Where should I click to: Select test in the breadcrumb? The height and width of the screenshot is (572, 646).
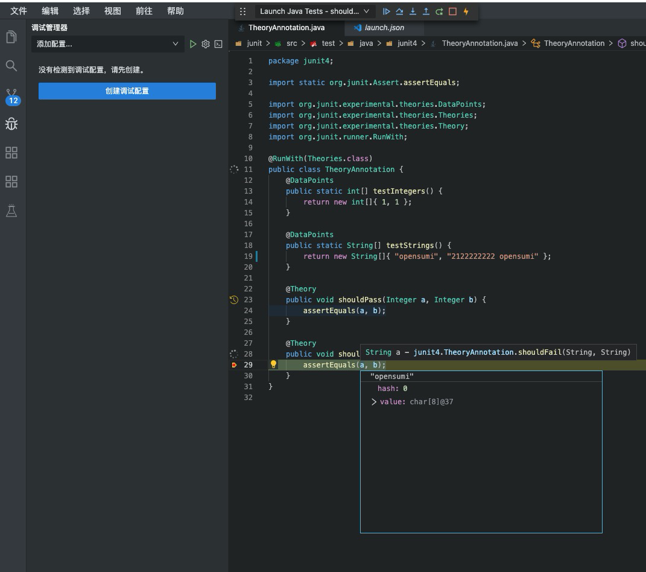click(x=328, y=43)
